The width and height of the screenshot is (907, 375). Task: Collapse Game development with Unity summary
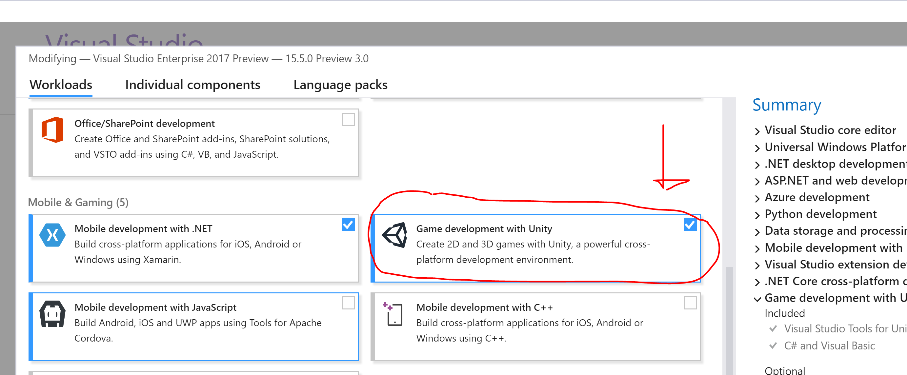point(757,299)
